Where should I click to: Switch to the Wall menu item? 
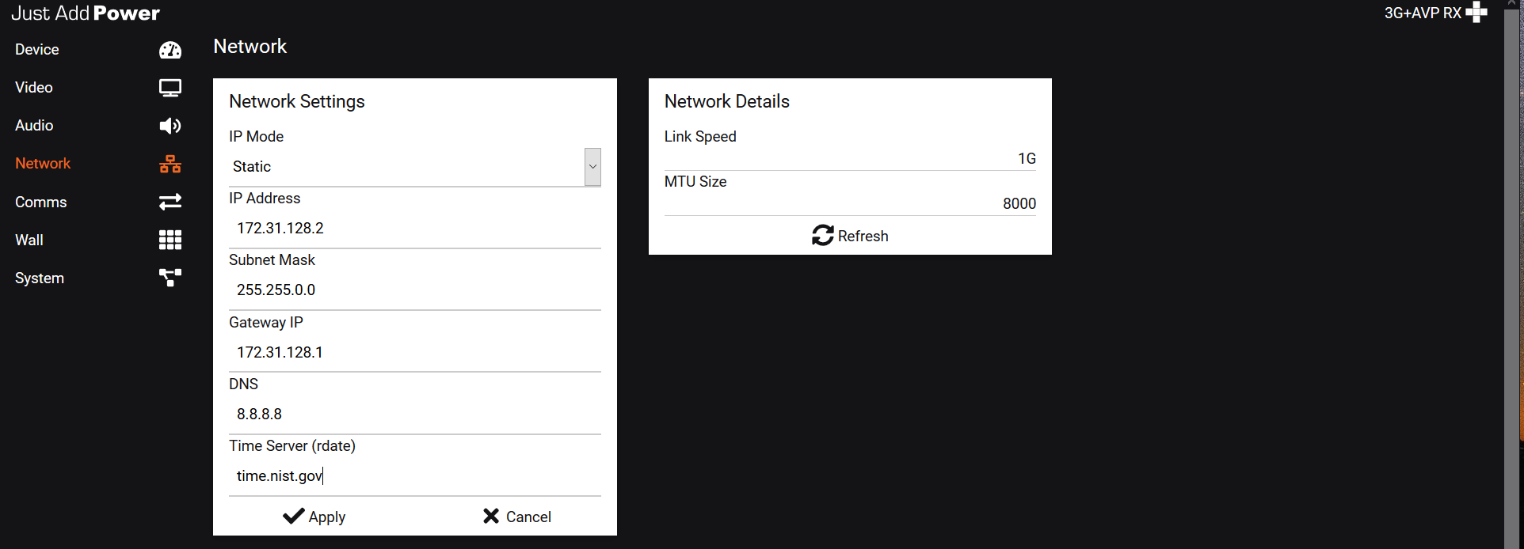[29, 240]
